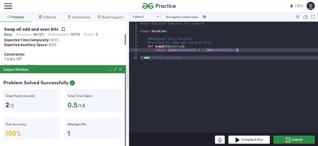This screenshot has width=318, height=146.
Task: Switch to the Problem tab
Action: [16, 17]
